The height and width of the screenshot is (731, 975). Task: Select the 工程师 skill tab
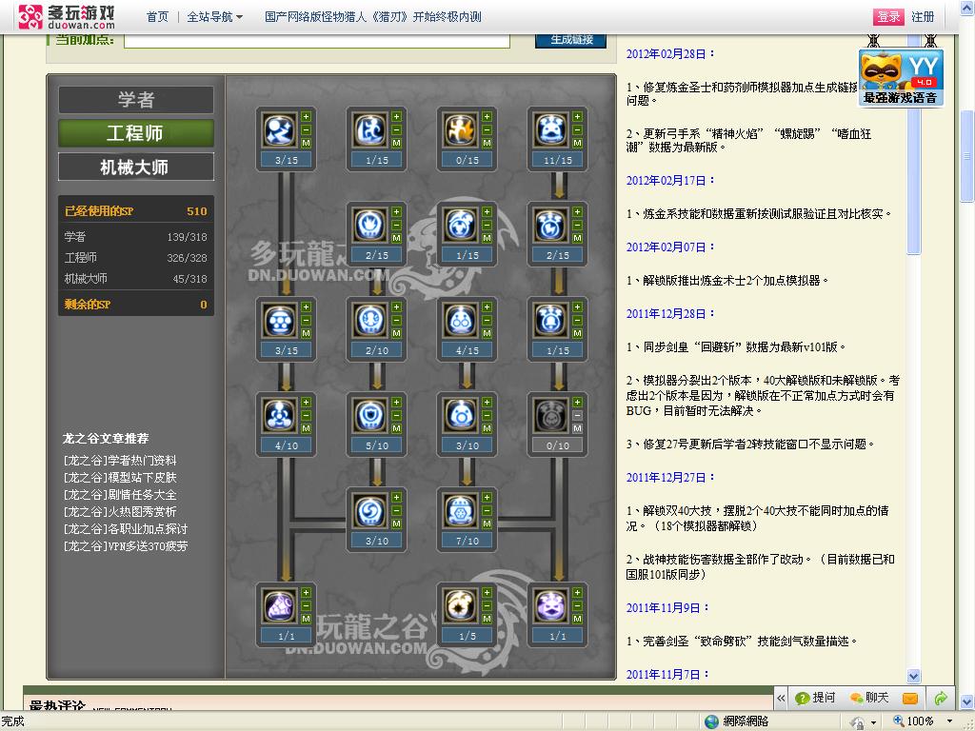pos(136,133)
